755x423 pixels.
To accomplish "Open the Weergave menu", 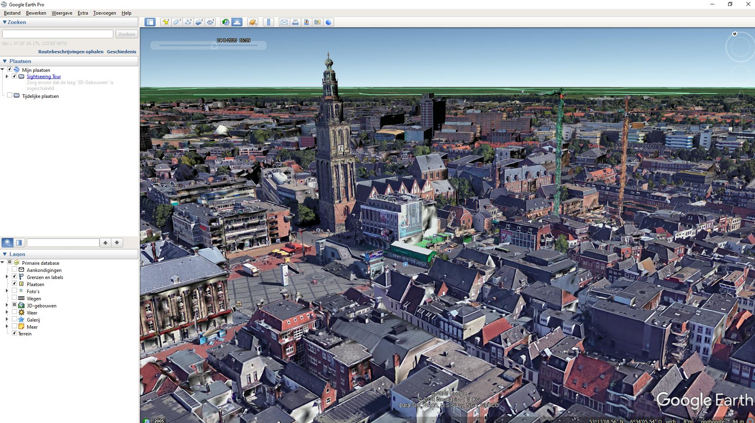I will pyautogui.click(x=62, y=13).
